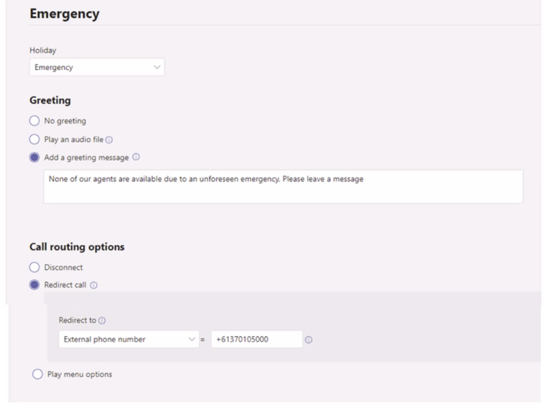Image resolution: width=544 pixels, height=405 pixels.
Task: Select the Redirect call radio button
Action: (35, 285)
